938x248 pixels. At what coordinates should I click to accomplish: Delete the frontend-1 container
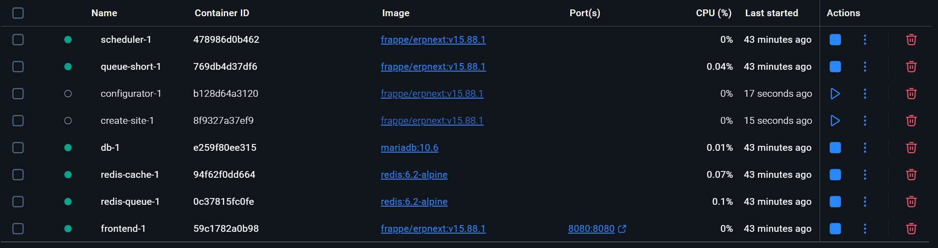911,229
